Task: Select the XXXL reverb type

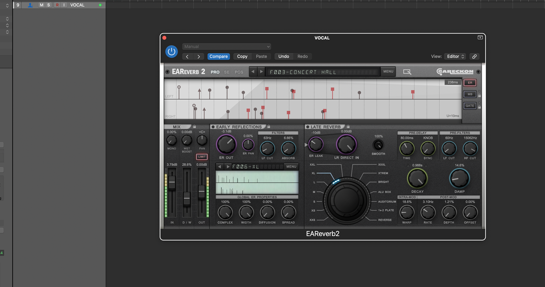Action: coord(381,165)
